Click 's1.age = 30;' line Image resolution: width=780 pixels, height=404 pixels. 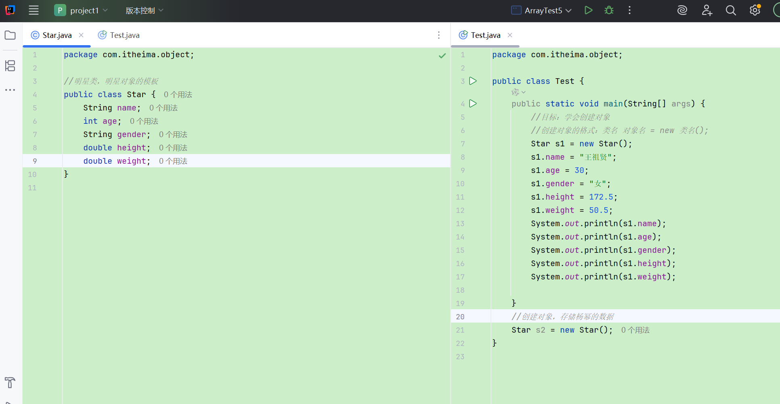click(560, 170)
